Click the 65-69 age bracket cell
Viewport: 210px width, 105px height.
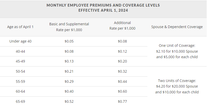(x=21, y=101)
